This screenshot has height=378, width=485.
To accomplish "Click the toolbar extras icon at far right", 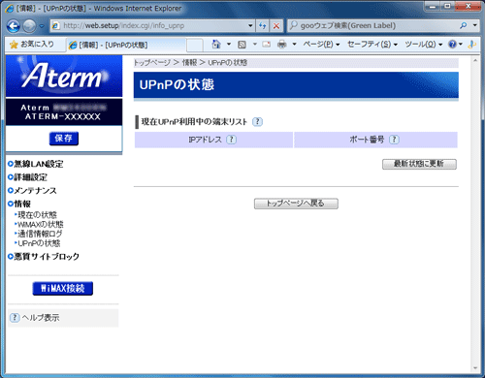I will (472, 45).
